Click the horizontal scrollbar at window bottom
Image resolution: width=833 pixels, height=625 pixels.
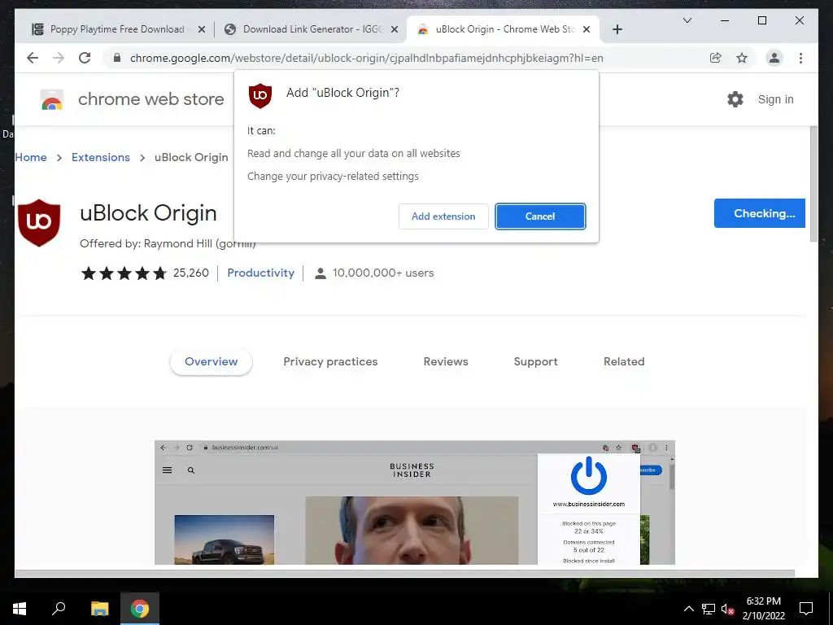[x=405, y=574]
